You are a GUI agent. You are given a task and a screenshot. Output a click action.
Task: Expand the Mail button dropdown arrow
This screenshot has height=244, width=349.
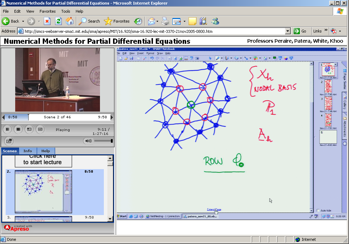pos(158,21)
